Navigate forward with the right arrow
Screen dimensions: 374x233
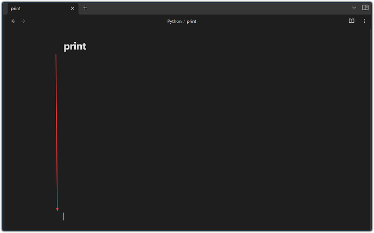23,21
